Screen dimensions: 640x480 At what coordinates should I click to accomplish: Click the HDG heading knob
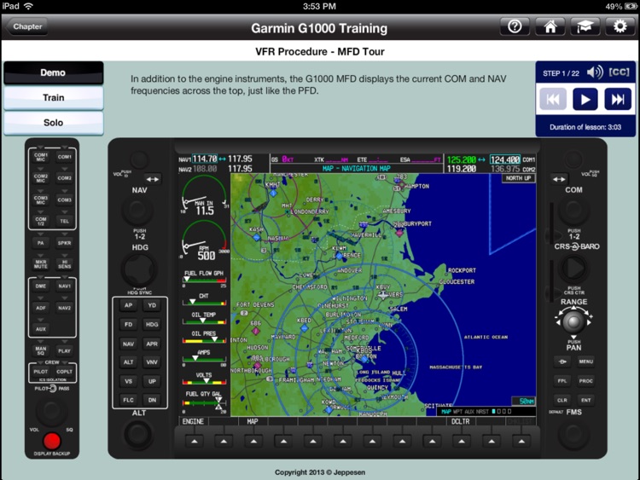[x=140, y=269]
